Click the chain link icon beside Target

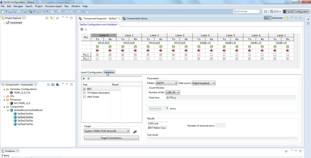pyautogui.click(x=135, y=131)
